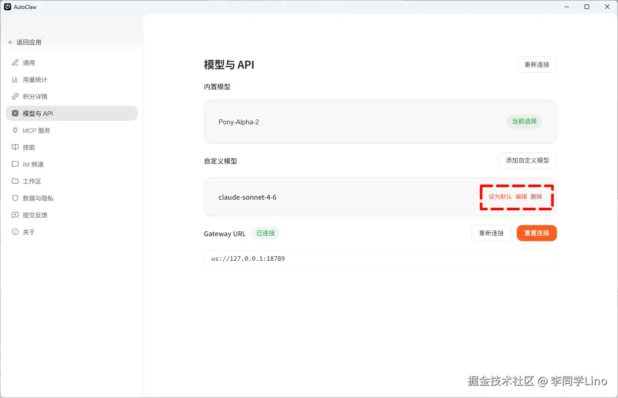Open the 通用 settings page
Image resolution: width=618 pixels, height=398 pixels.
pyautogui.click(x=72, y=63)
